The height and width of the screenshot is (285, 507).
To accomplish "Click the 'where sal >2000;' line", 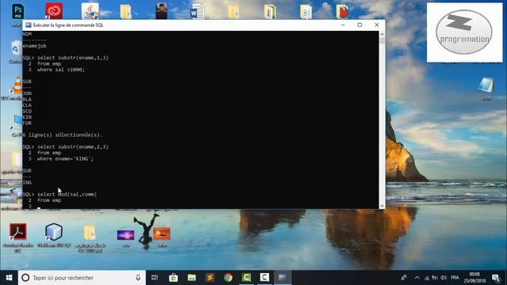I will 61,70.
